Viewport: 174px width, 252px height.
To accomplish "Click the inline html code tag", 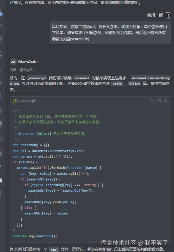I will [x=54, y=250].
